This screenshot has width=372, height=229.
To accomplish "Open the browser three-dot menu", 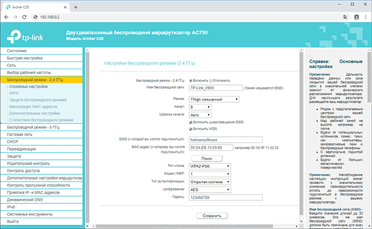I will (365, 17).
